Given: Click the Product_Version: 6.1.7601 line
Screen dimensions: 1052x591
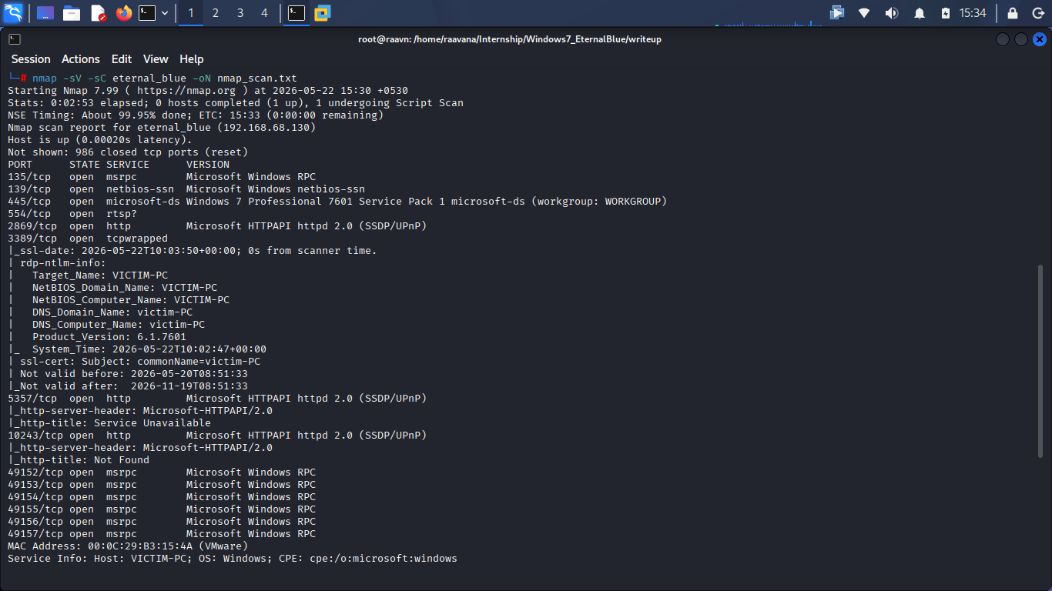Looking at the screenshot, I should tap(109, 337).
